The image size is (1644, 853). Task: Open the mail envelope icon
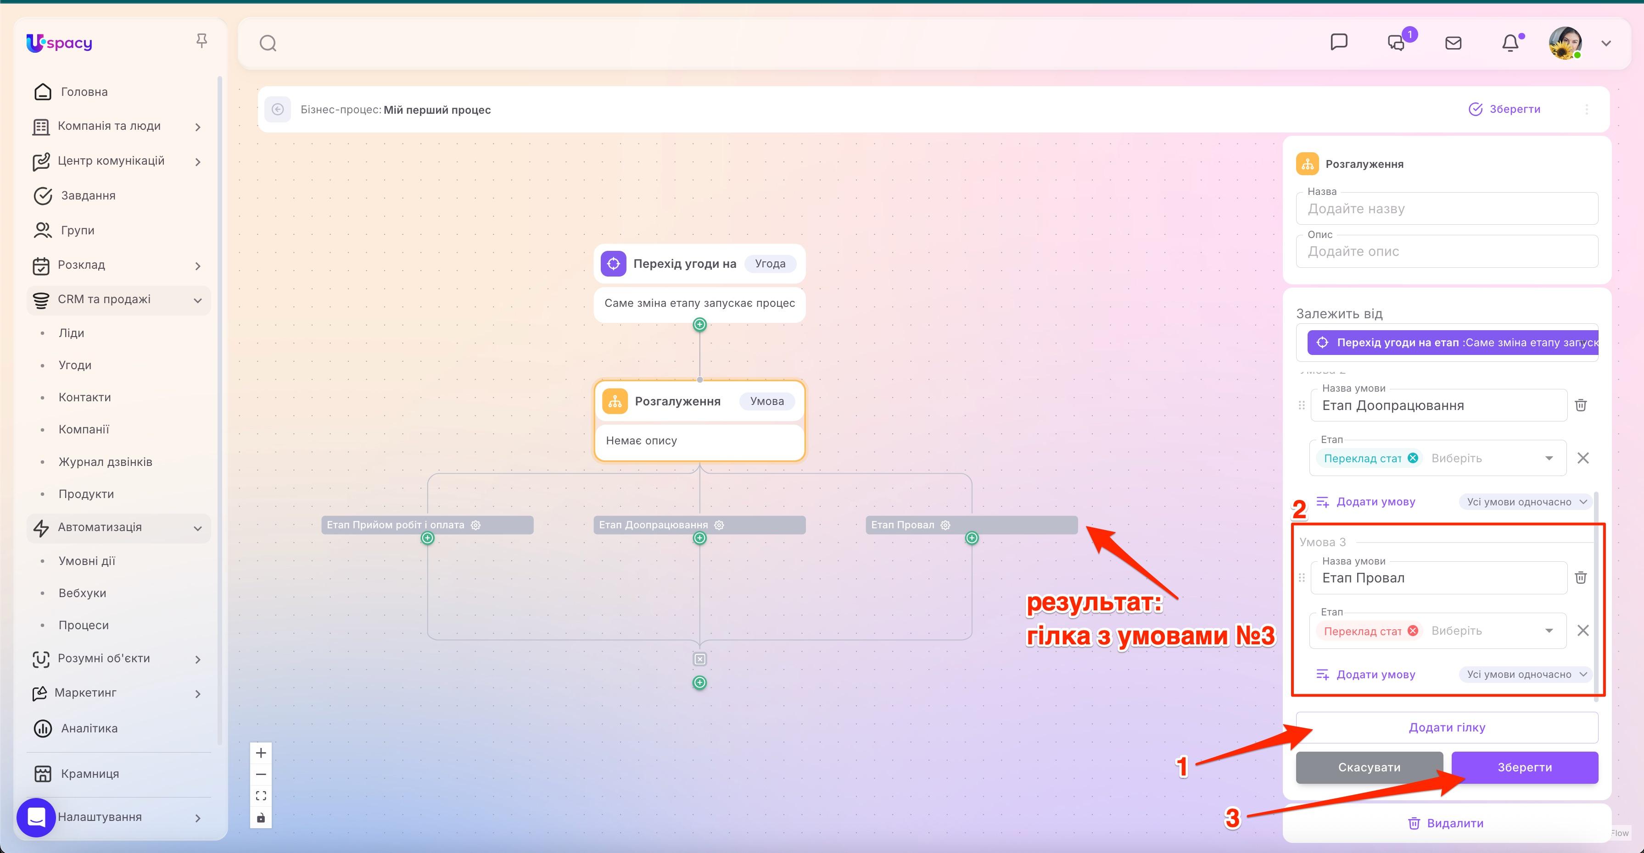click(x=1453, y=43)
